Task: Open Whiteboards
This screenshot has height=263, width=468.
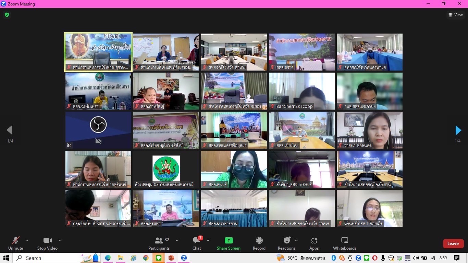Action: coord(344,241)
